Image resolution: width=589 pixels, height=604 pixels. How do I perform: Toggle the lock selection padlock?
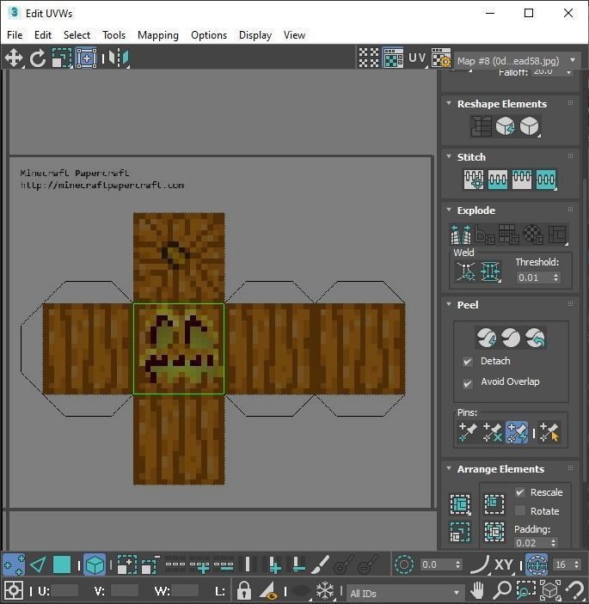pos(243,590)
